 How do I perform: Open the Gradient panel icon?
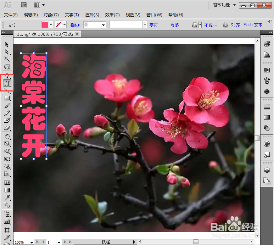[267, 117]
